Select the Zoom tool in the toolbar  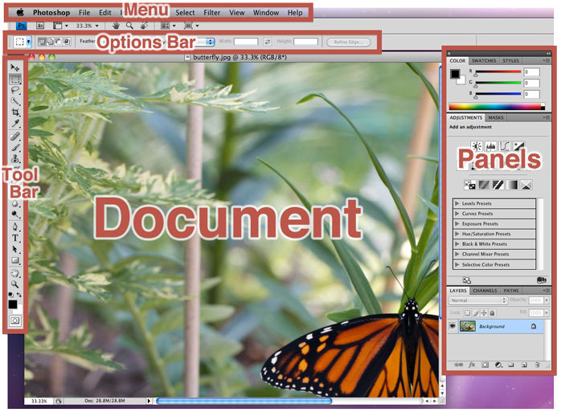14,284
